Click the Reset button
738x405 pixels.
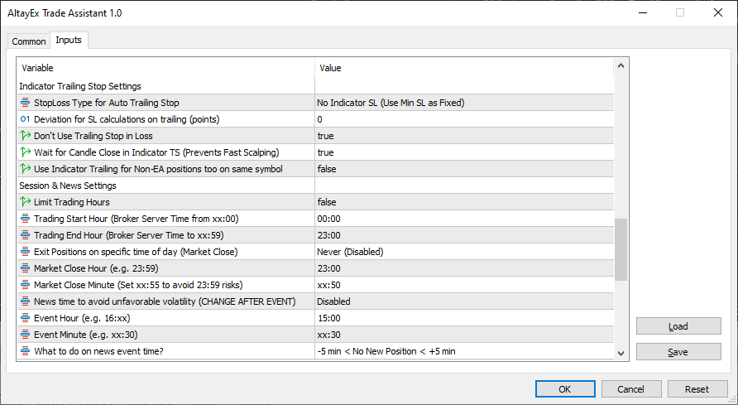point(697,389)
